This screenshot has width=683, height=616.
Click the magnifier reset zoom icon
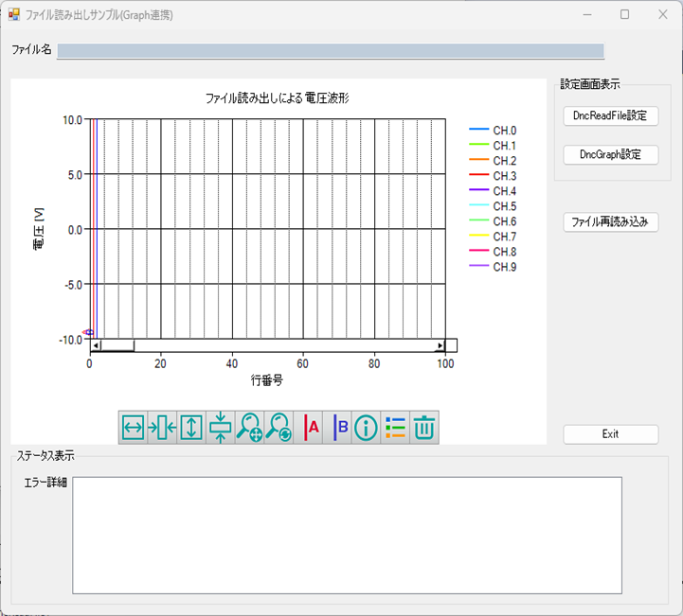tap(279, 428)
